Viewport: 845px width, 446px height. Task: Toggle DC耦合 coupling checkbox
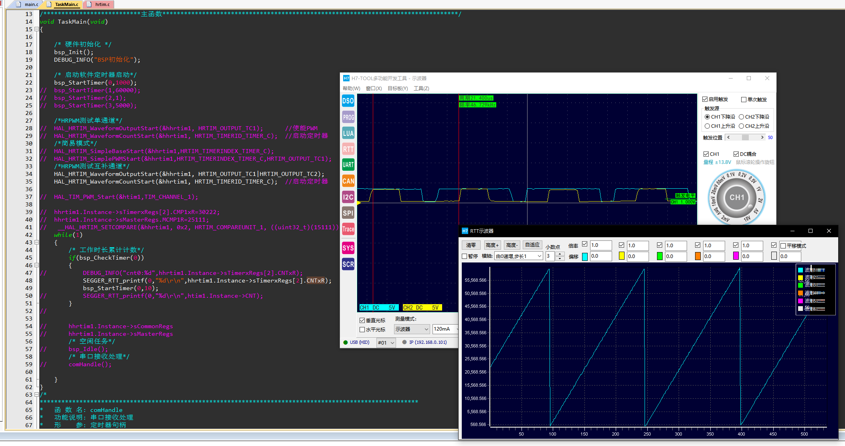[736, 154]
